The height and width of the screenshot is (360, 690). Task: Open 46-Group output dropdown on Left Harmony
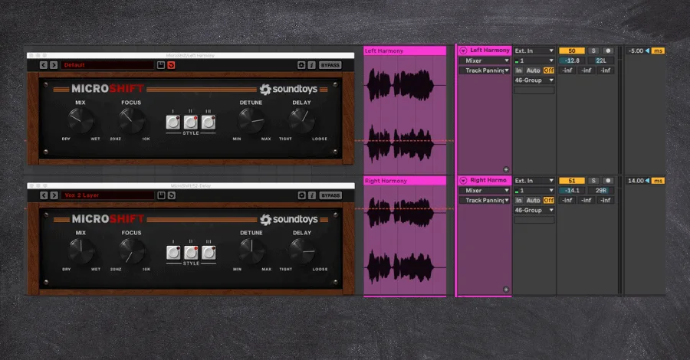(534, 80)
